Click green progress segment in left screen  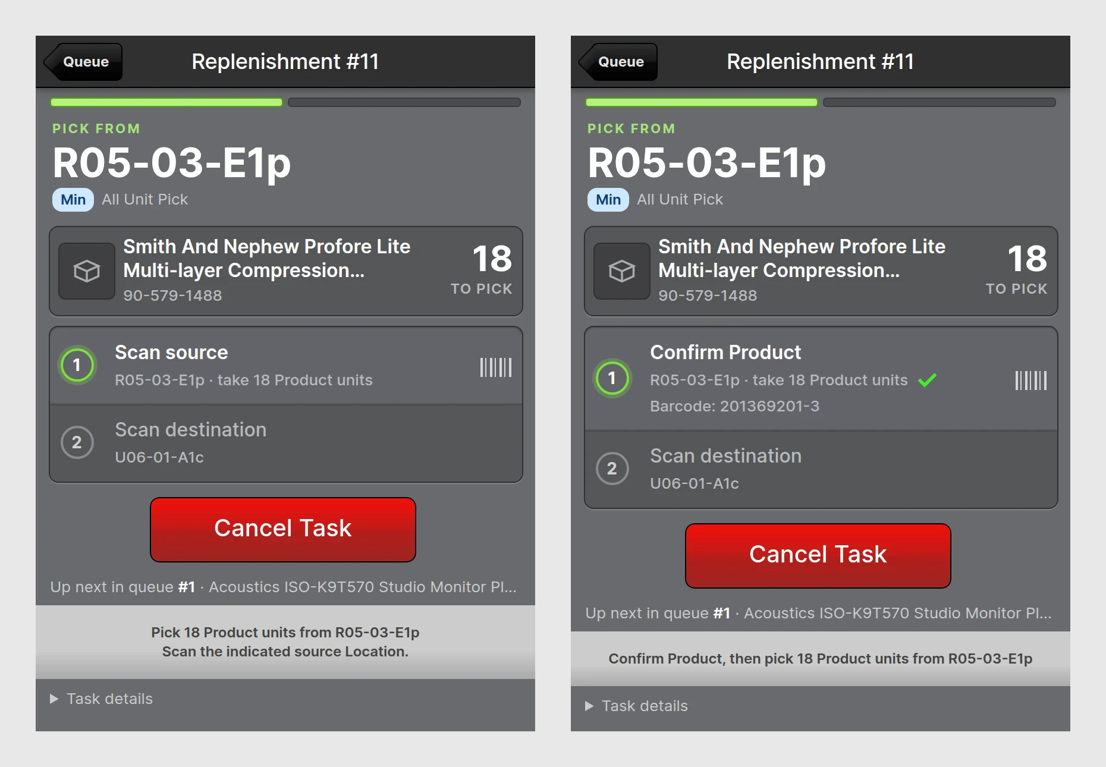click(x=166, y=102)
